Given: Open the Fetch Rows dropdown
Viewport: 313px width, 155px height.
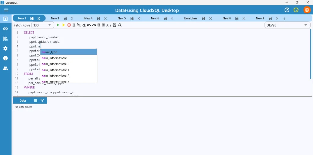Looking at the screenshot, I should click(x=43, y=25).
